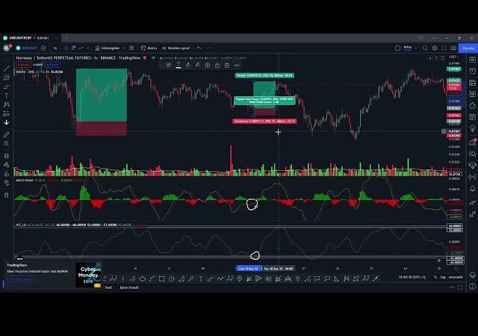Choose the brush drawing tool
478x336 pixels.
(x=7, y=87)
